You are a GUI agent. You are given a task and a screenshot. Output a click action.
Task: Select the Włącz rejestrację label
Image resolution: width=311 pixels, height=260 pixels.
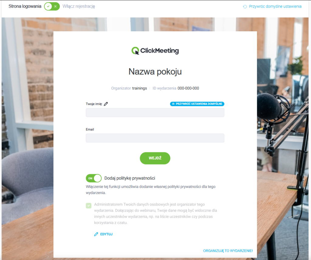(x=79, y=6)
